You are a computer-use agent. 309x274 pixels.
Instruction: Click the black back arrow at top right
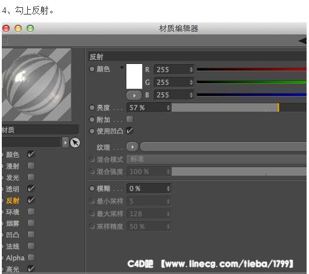[x=302, y=41]
